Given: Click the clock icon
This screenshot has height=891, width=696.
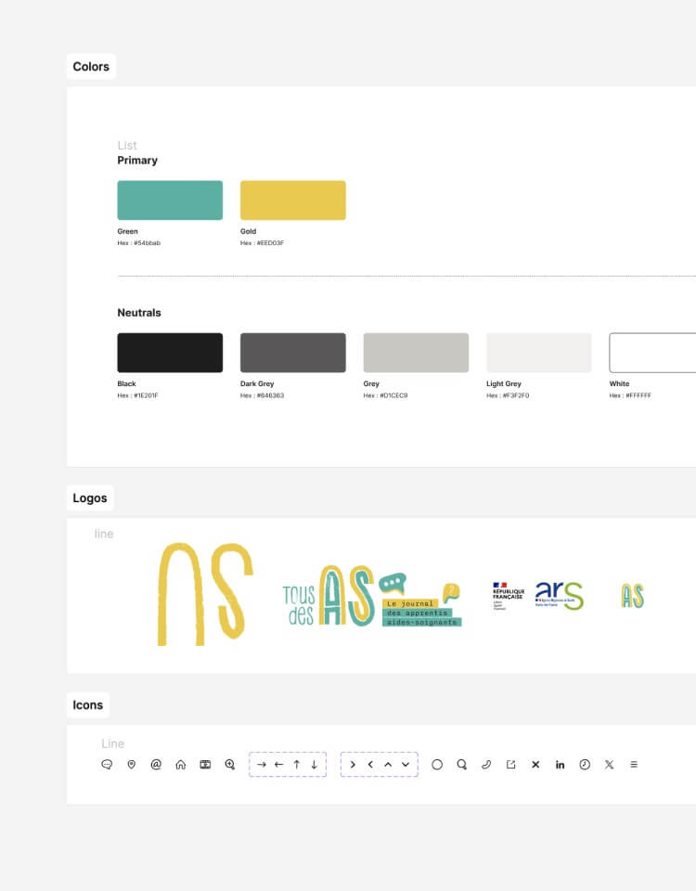Looking at the screenshot, I should (585, 764).
